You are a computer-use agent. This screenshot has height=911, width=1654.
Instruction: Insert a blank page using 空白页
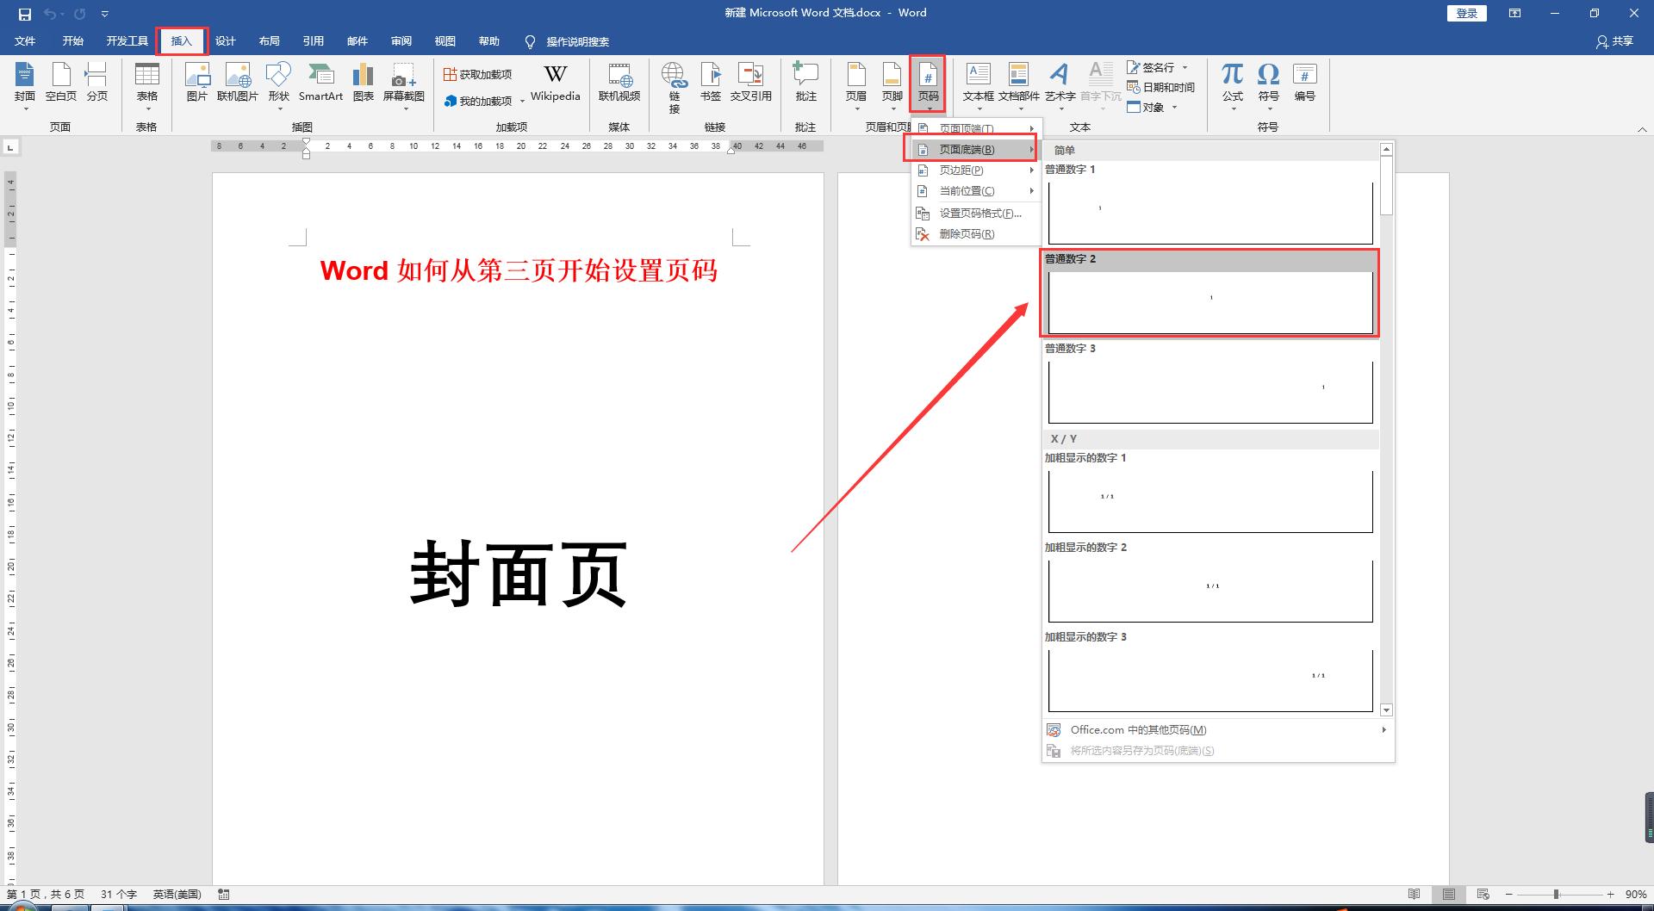click(x=59, y=84)
